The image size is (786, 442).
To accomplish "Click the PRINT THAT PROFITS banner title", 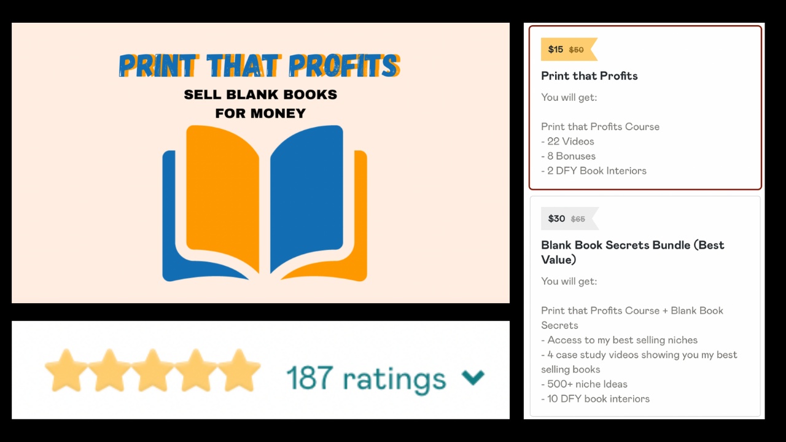I will [x=260, y=66].
